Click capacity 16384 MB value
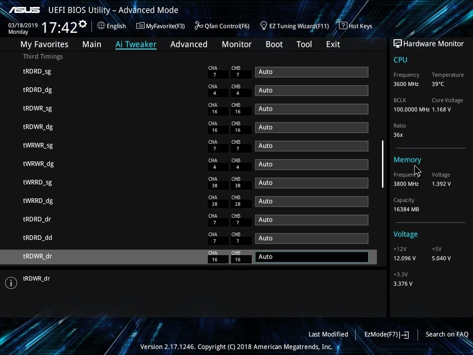 pyautogui.click(x=406, y=209)
